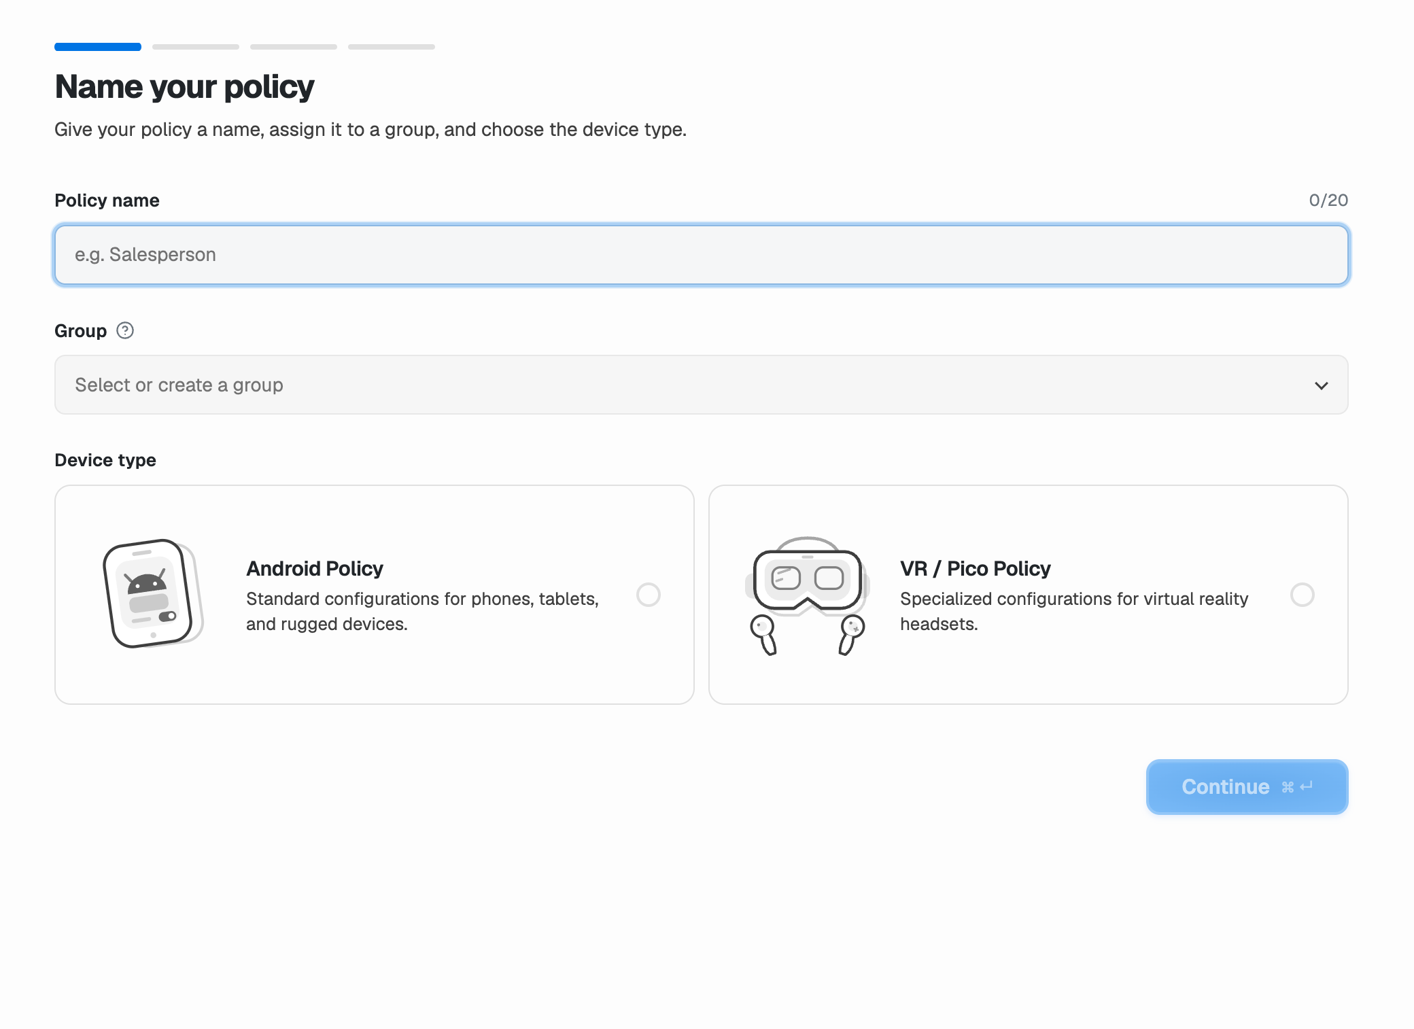
Task: Click the second gray progress step bar
Action: (196, 47)
